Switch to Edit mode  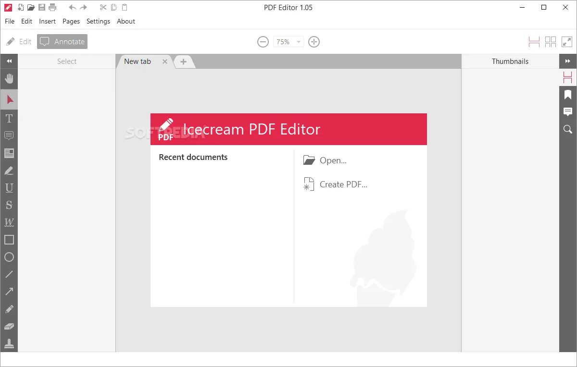19,42
